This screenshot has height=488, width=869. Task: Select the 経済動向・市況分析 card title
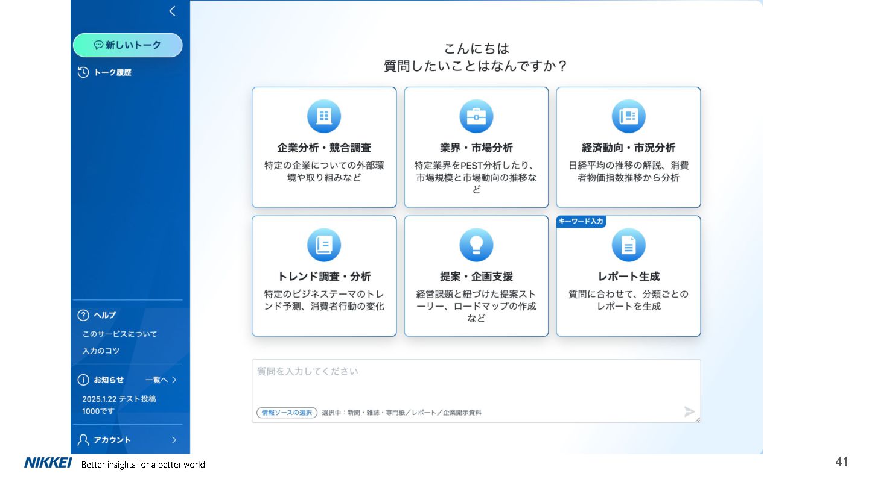point(628,148)
